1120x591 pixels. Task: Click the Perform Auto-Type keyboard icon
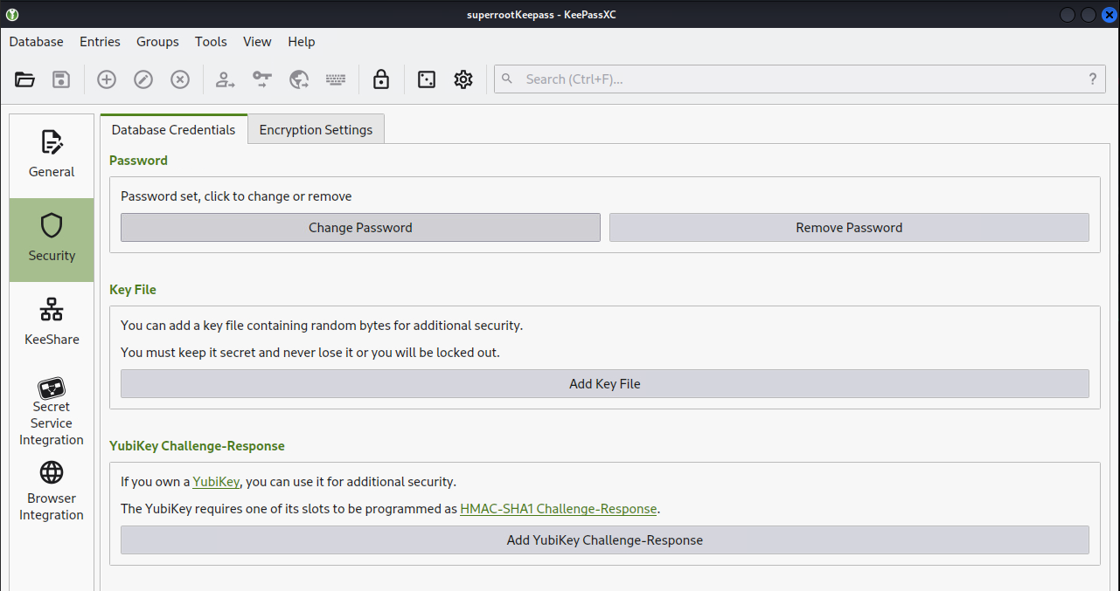336,79
